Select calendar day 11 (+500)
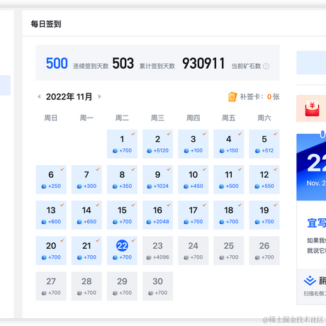Image resolution: width=326 pixels, height=326 pixels. pyautogui.click(x=229, y=179)
